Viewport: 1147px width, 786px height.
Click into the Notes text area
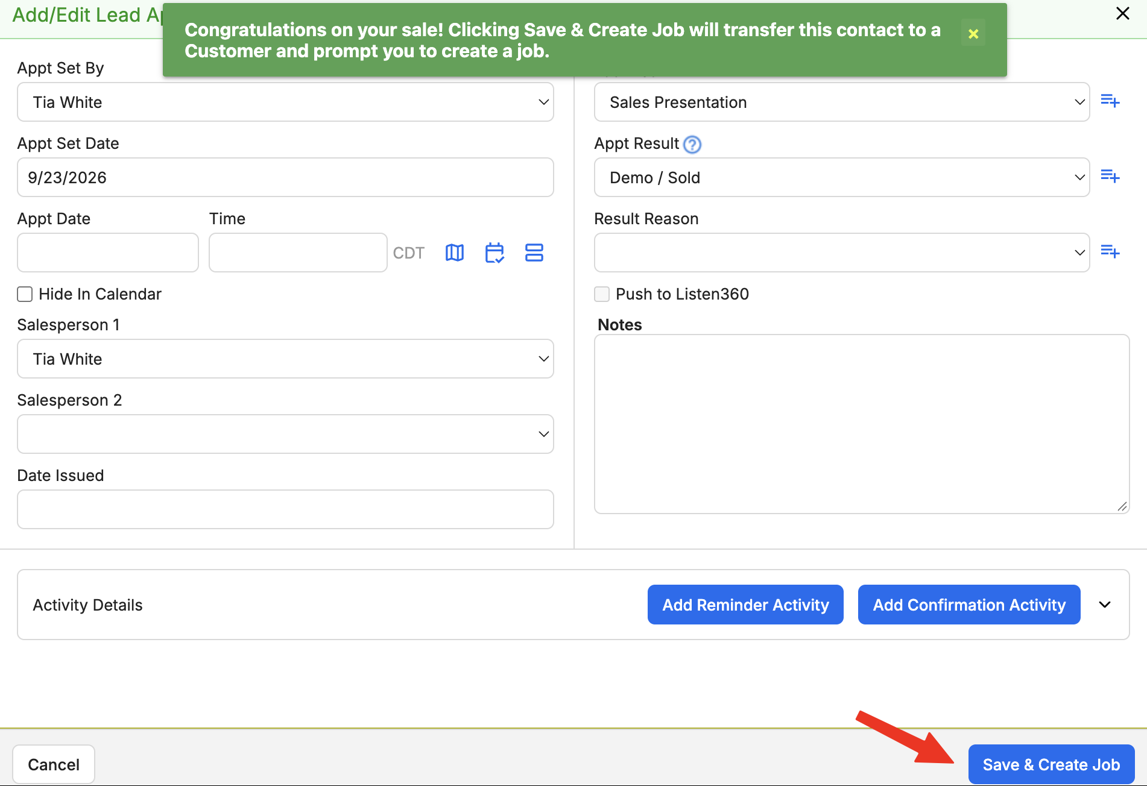coord(862,424)
